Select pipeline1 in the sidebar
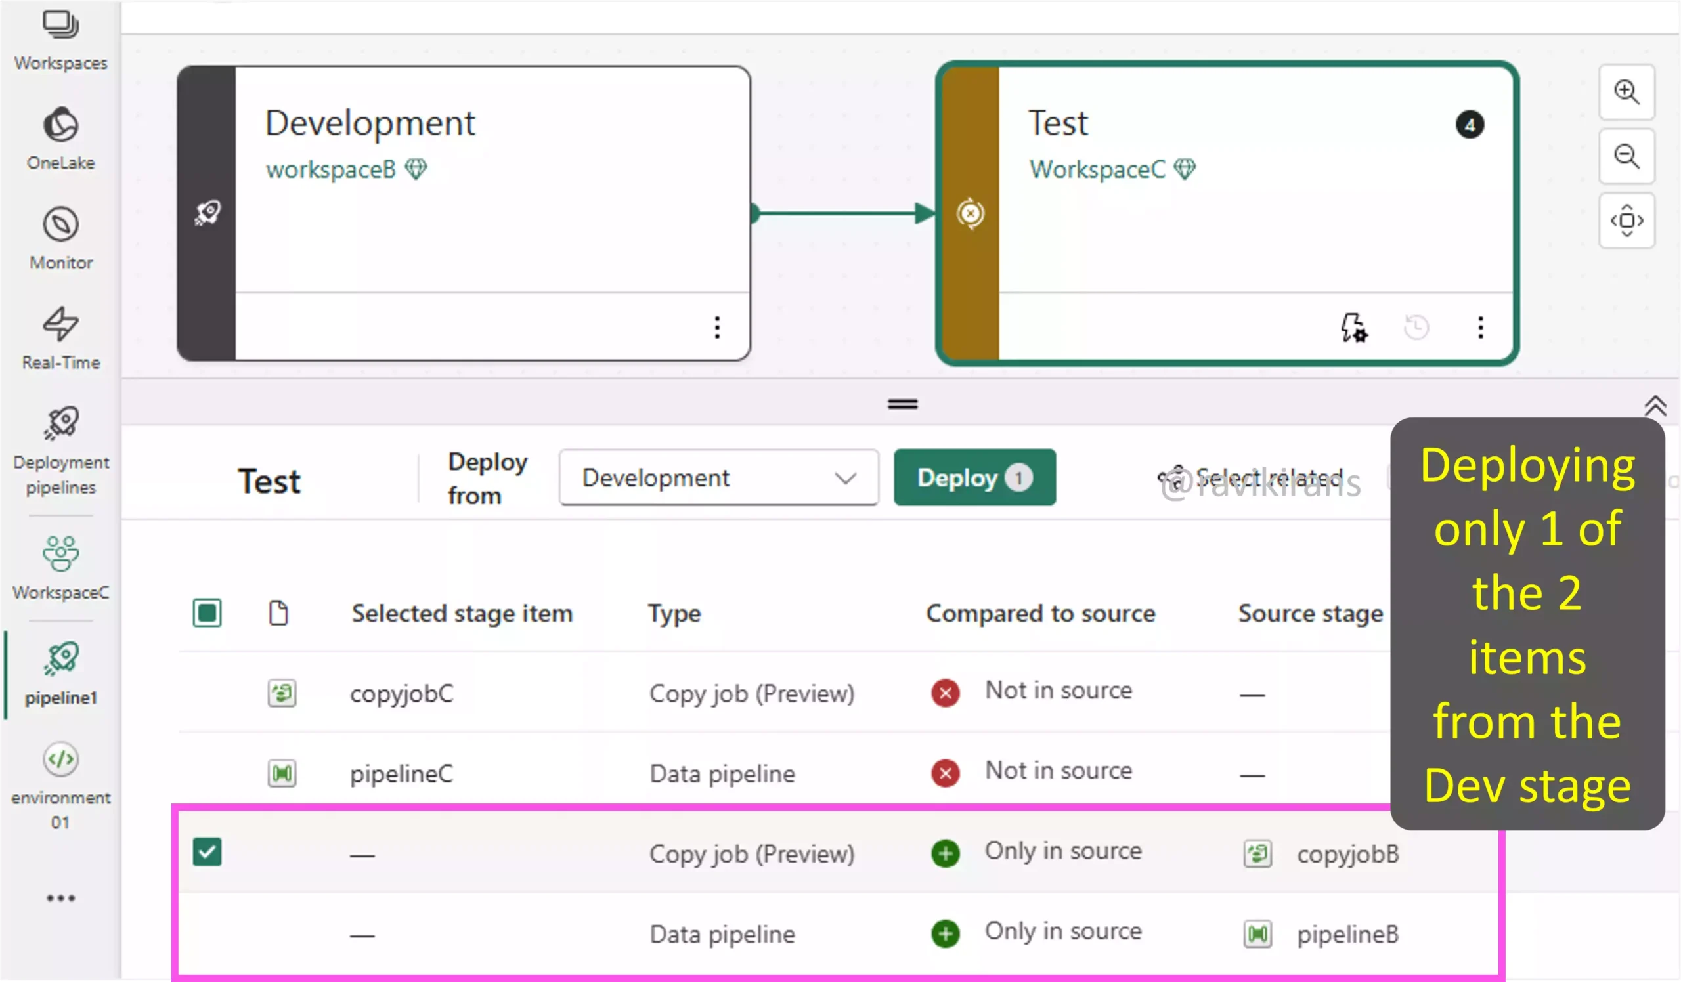This screenshot has width=1681, height=982. tap(60, 673)
